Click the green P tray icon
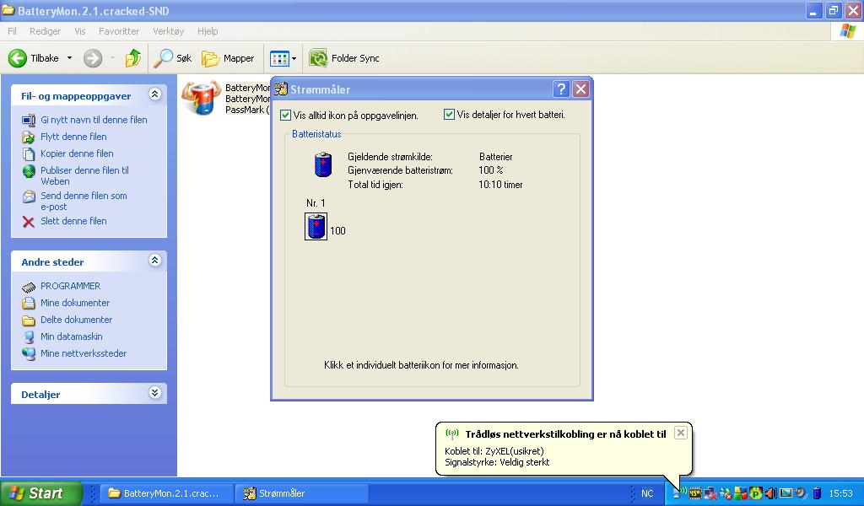 755,493
